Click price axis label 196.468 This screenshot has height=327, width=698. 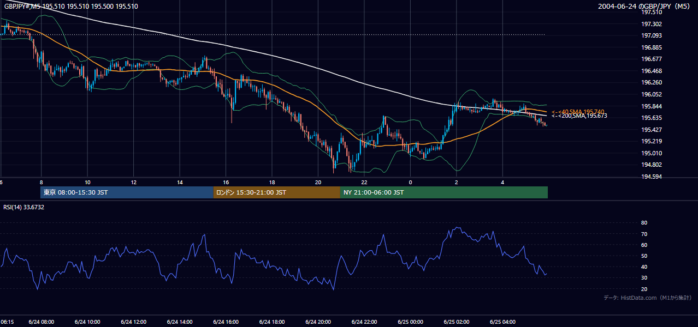coord(652,71)
